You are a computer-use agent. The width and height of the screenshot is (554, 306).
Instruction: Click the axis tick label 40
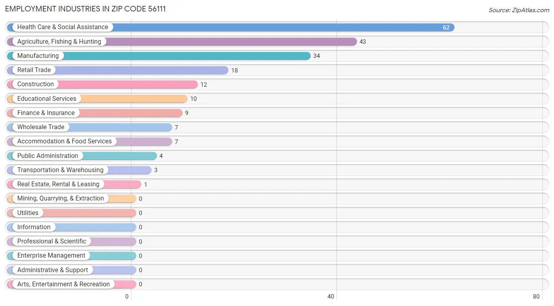(331, 297)
